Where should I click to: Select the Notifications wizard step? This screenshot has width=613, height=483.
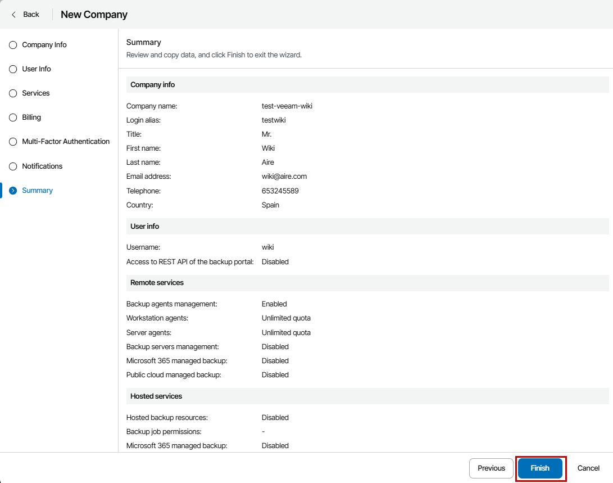[x=42, y=166]
